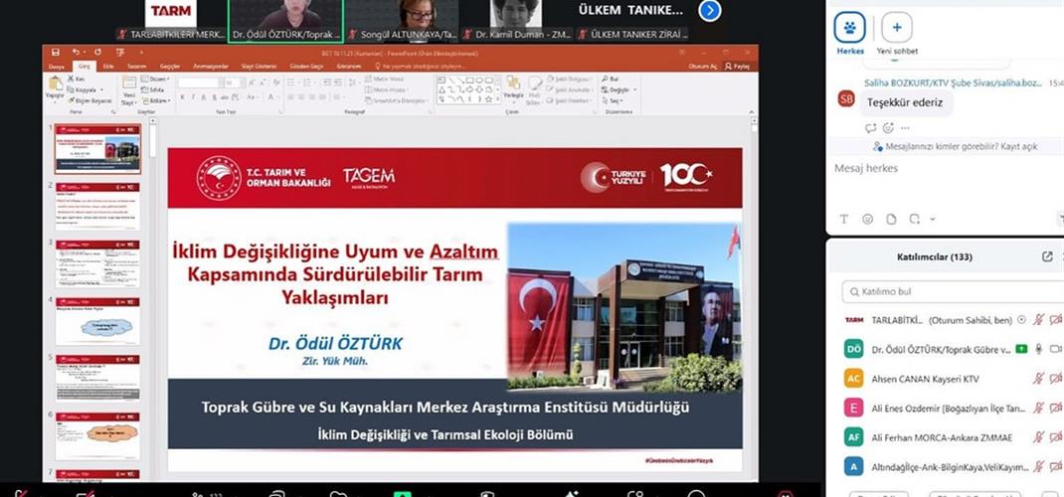The width and height of the screenshot is (1064, 497).
Task: Attach a file in chat composer
Action: pos(891,219)
